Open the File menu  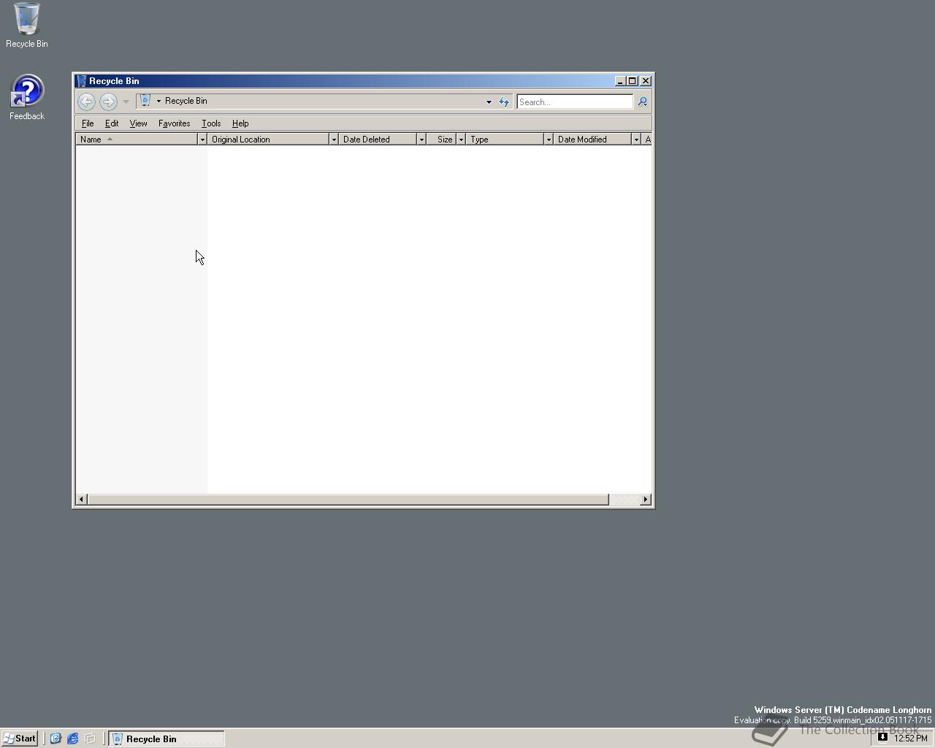pyautogui.click(x=88, y=123)
